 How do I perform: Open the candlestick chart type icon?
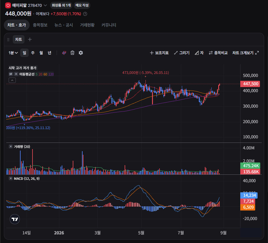click(64, 53)
